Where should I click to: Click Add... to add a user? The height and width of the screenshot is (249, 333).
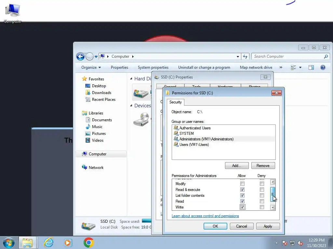[237, 166]
